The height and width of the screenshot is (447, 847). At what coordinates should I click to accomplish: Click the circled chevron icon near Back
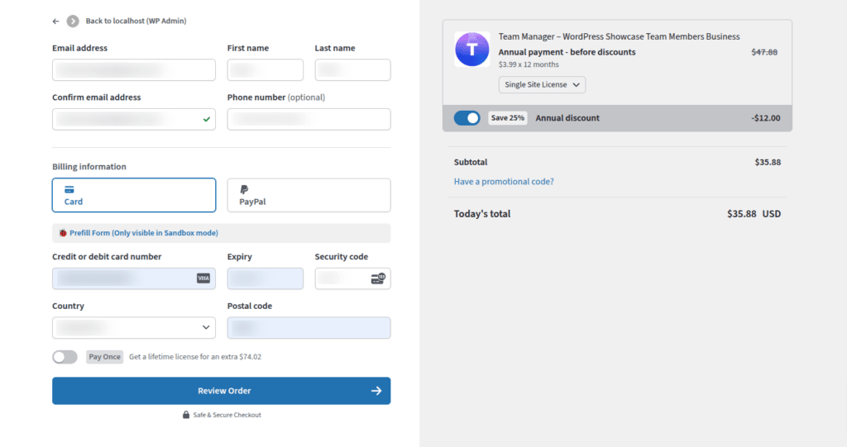pos(73,21)
